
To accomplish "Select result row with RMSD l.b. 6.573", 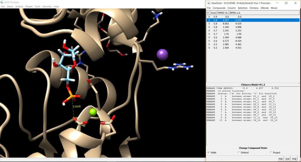I will [x=253, y=41].
